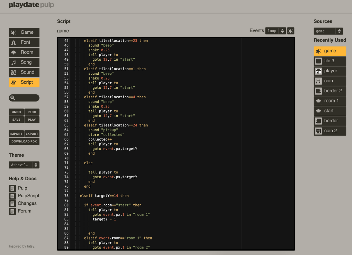Click the PLAY button
The height and width of the screenshot is (255, 352).
click(x=32, y=120)
